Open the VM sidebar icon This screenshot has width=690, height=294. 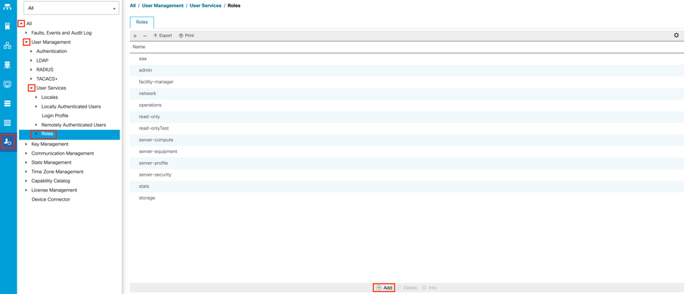8,84
